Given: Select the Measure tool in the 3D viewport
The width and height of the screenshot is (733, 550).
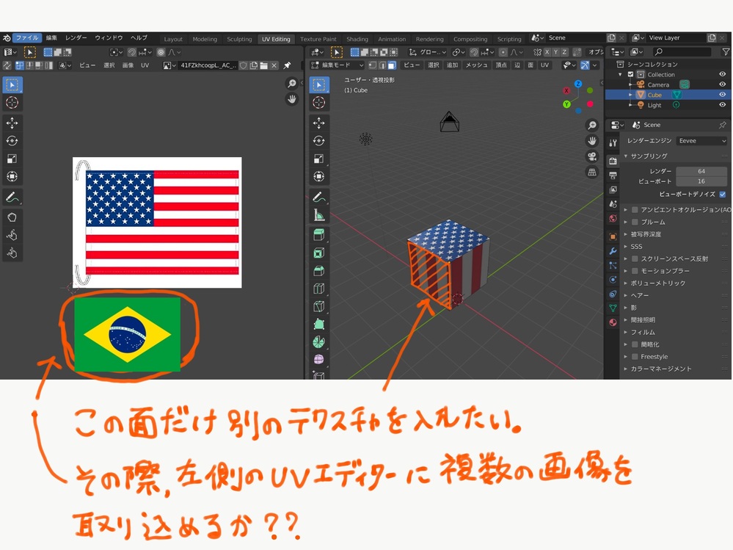Looking at the screenshot, I should point(319,215).
